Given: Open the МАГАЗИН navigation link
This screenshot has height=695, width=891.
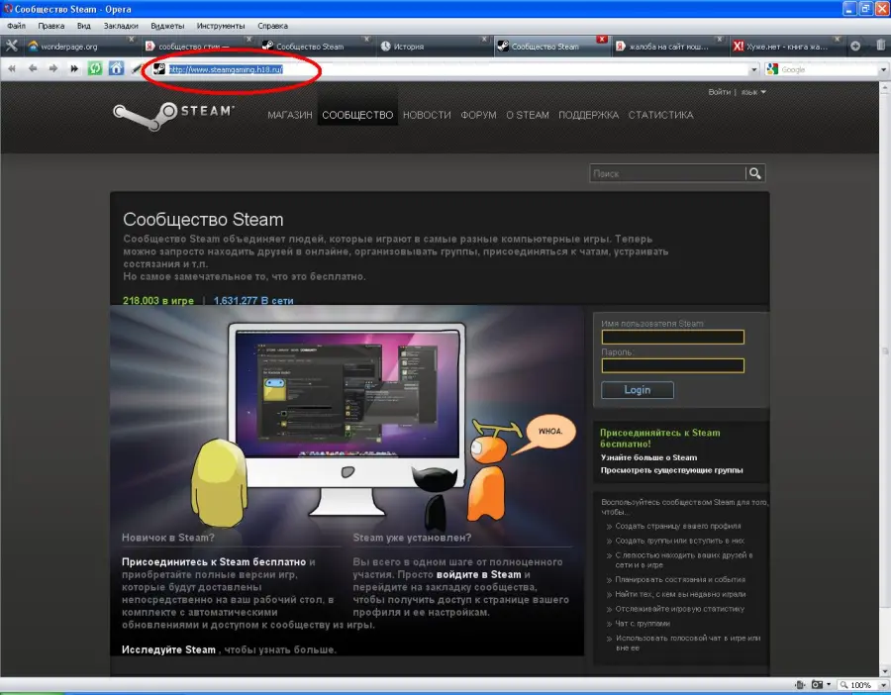Looking at the screenshot, I should tap(290, 115).
